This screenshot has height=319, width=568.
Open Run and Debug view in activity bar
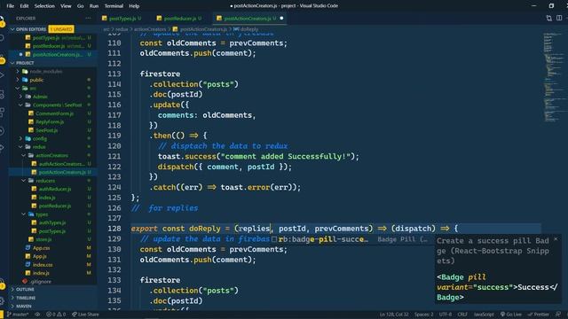tap(2, 75)
